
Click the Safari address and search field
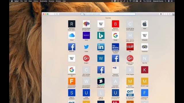(x=108, y=14)
